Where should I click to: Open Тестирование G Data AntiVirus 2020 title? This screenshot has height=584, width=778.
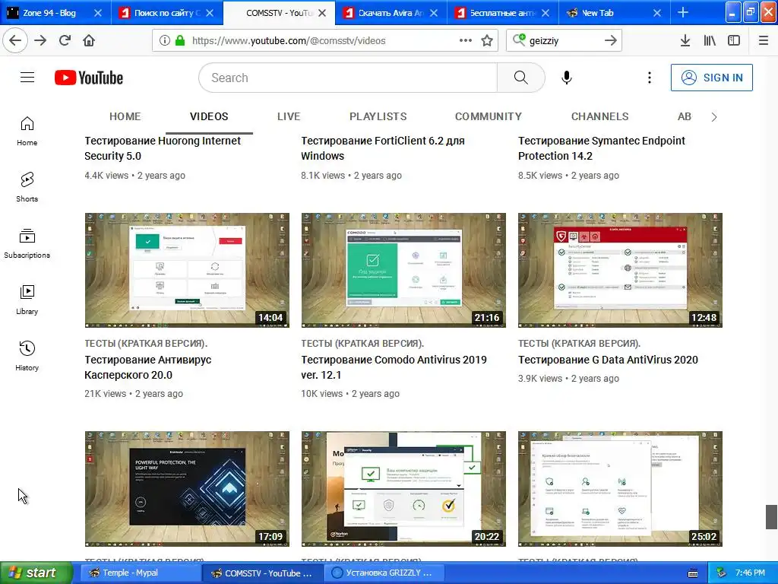pyautogui.click(x=608, y=360)
